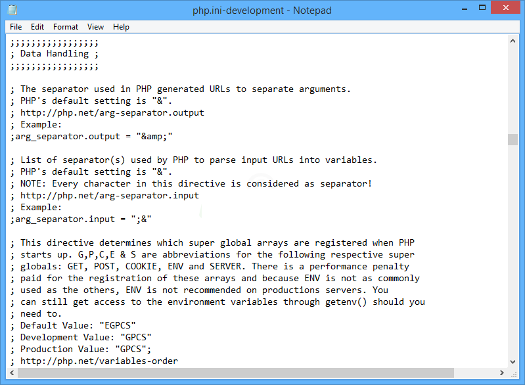Open the Edit menu

point(37,27)
